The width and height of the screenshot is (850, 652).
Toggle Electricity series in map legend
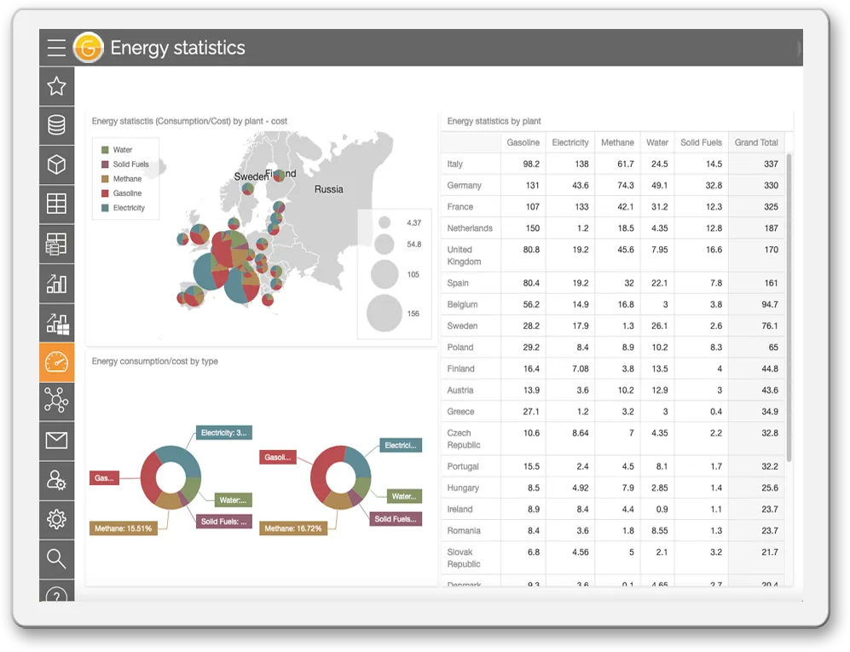pyautogui.click(x=128, y=208)
